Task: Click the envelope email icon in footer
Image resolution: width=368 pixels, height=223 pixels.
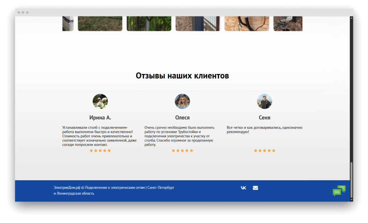Action: tap(256, 187)
